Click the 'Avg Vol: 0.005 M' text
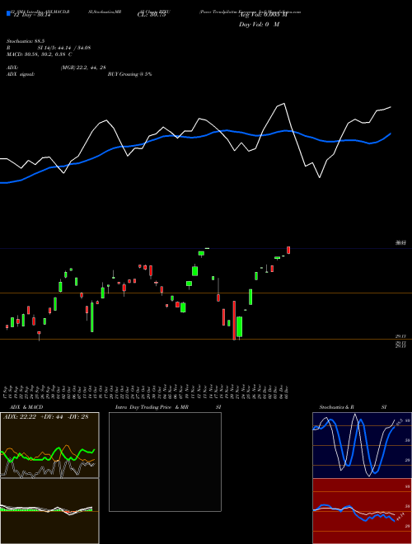 pyautogui.click(x=263, y=16)
